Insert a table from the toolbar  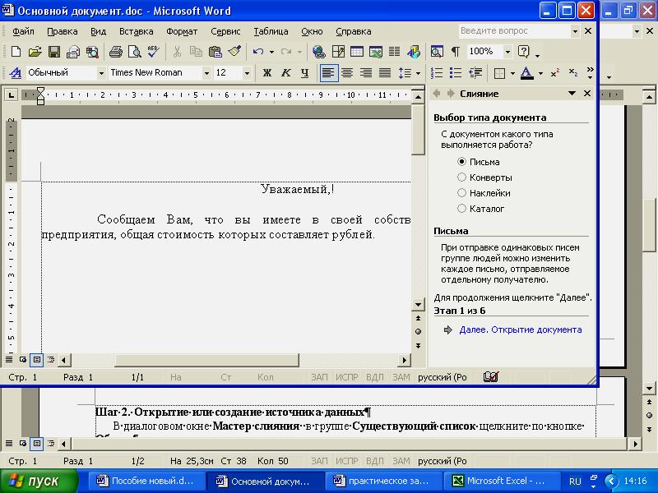[357, 52]
